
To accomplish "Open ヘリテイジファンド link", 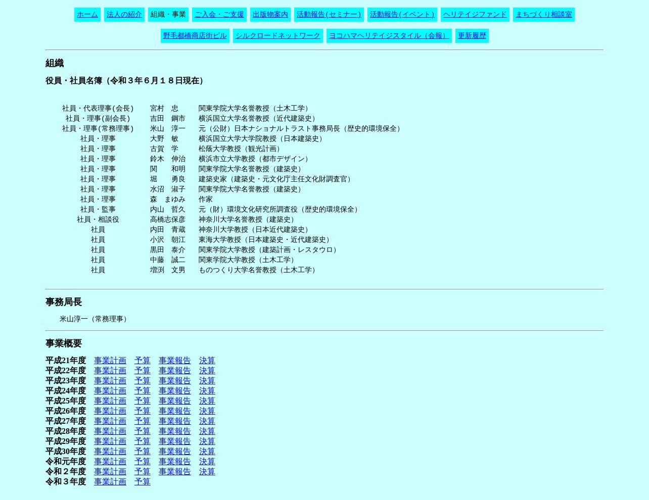I will (475, 15).
